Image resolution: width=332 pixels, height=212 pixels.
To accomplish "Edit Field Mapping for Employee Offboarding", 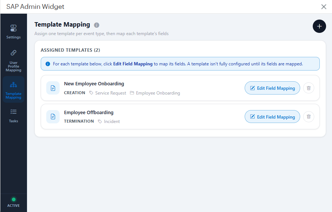I will [272, 117].
